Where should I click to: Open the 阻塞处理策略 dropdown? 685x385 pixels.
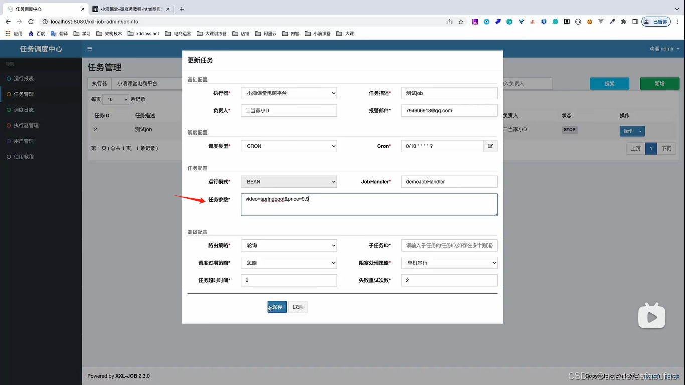tap(449, 263)
